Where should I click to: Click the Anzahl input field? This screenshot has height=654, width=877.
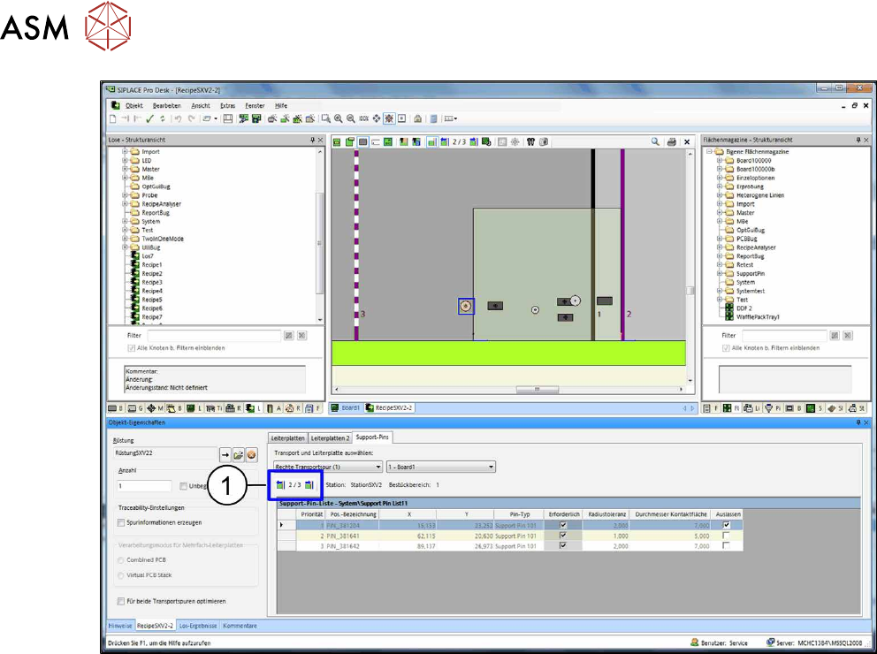point(144,485)
